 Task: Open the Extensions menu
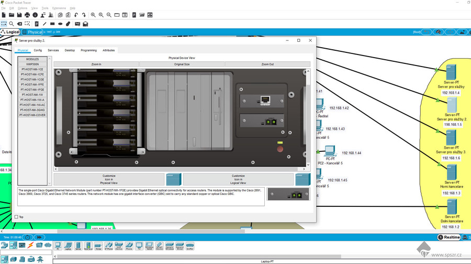point(59,8)
